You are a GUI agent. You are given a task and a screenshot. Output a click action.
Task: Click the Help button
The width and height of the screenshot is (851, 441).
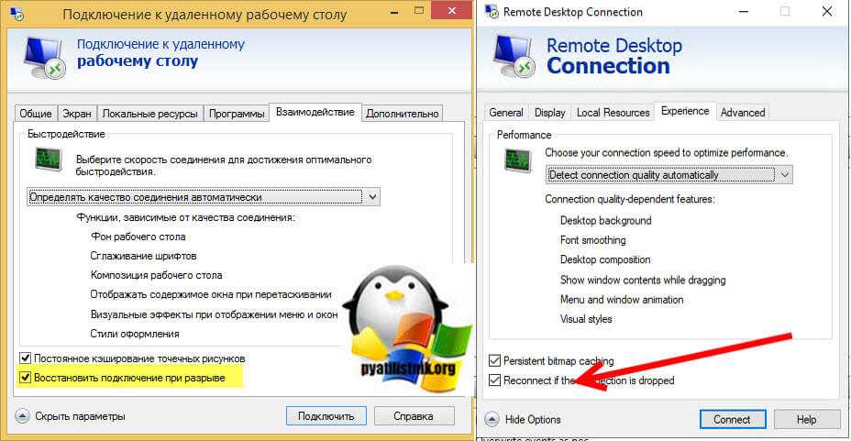806,419
